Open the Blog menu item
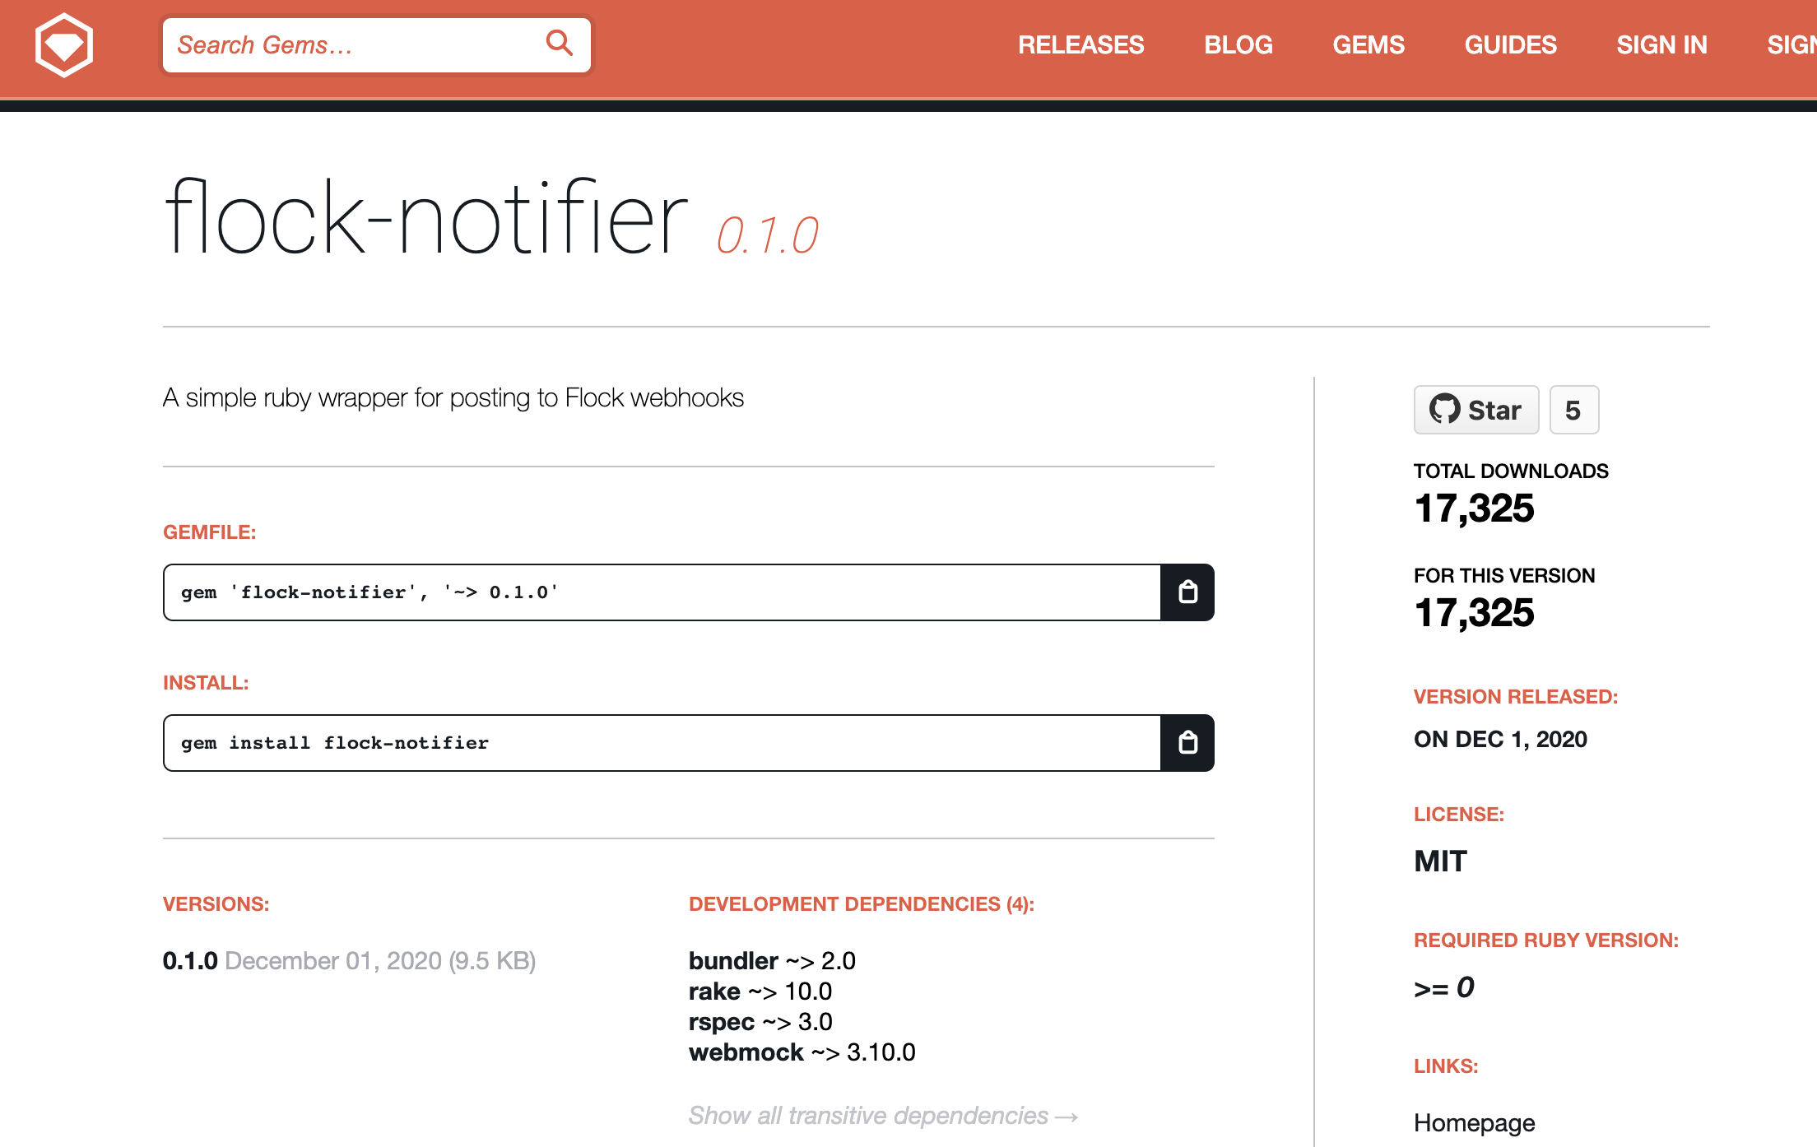Viewport: 1817px width, 1147px height. pos(1238,45)
